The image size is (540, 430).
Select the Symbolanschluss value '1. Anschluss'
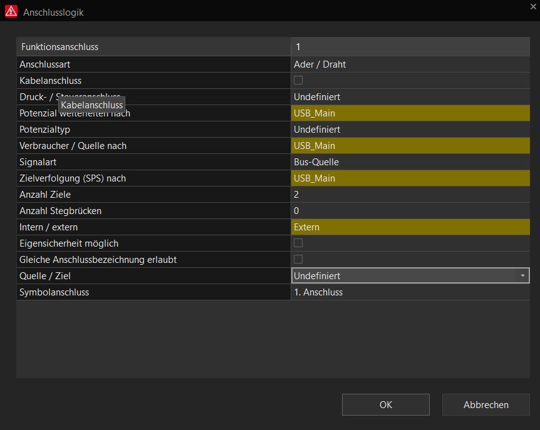pyautogui.click(x=410, y=292)
